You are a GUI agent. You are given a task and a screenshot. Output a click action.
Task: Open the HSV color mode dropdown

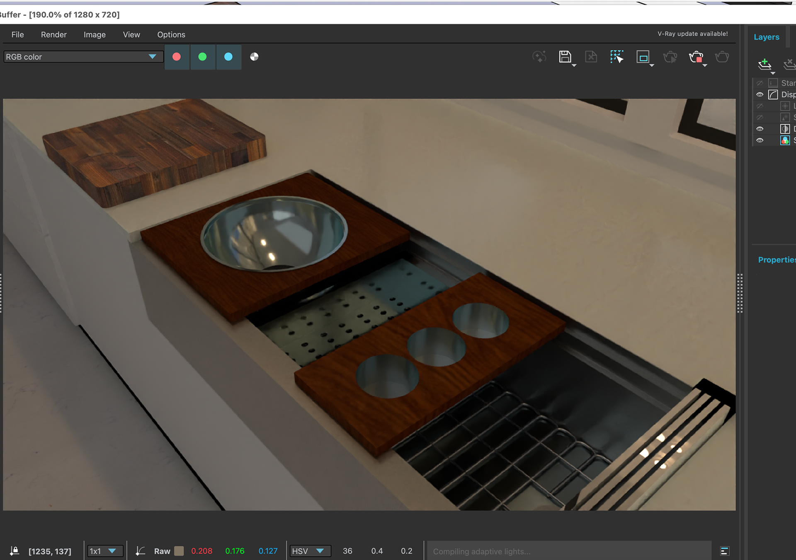click(310, 551)
